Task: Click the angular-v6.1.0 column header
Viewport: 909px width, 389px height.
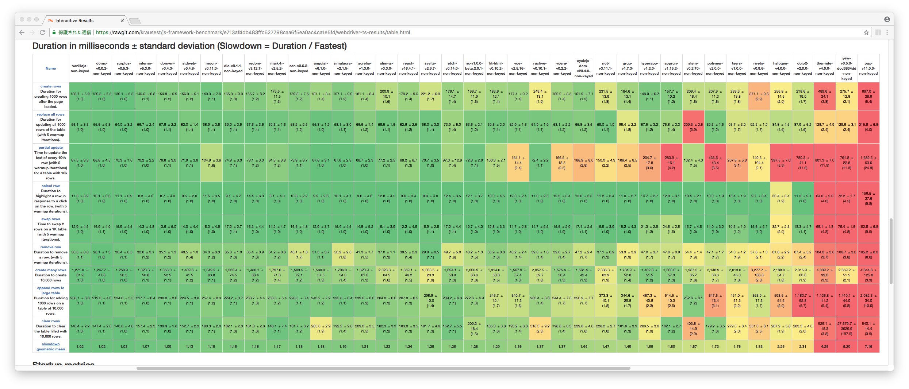Action: click(x=321, y=69)
